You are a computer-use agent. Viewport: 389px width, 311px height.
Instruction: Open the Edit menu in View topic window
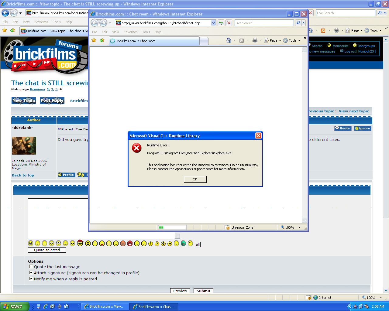15,22
